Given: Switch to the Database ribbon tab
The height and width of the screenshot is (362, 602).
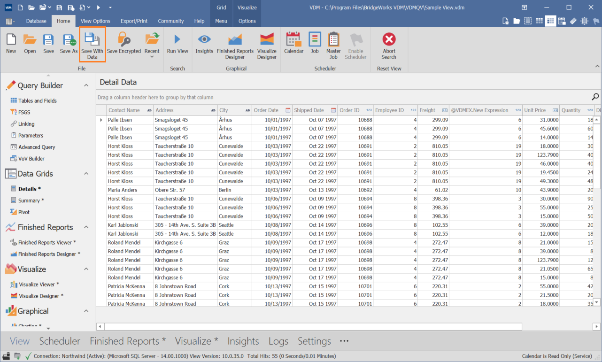Looking at the screenshot, I should point(36,21).
